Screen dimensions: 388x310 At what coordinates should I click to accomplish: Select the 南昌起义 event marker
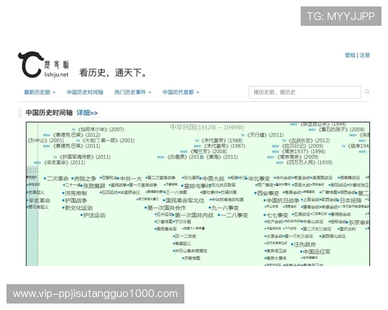tap(182, 243)
